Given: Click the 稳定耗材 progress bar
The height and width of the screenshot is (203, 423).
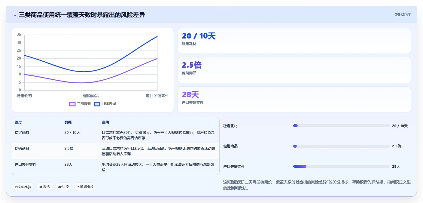Looking at the screenshot, I should tap(341, 126).
